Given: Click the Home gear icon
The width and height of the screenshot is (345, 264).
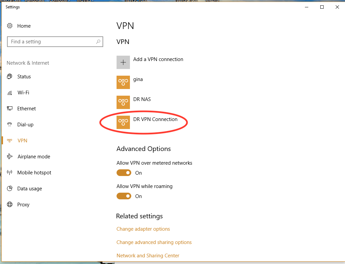Looking at the screenshot, I should [x=10, y=26].
